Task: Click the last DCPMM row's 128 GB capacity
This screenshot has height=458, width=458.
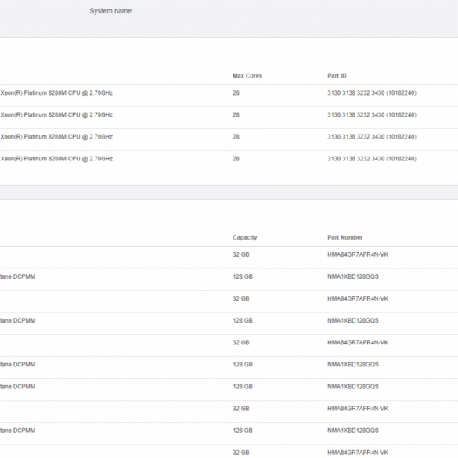Action: pyautogui.click(x=243, y=431)
